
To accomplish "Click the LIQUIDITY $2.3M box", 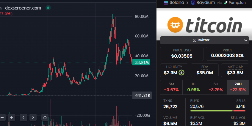I will coord(174,70).
